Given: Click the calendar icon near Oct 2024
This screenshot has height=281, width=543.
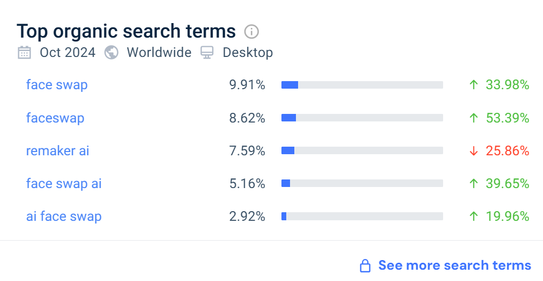Looking at the screenshot, I should (24, 53).
